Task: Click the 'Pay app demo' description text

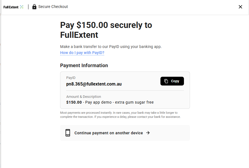Action: [x=98, y=102]
